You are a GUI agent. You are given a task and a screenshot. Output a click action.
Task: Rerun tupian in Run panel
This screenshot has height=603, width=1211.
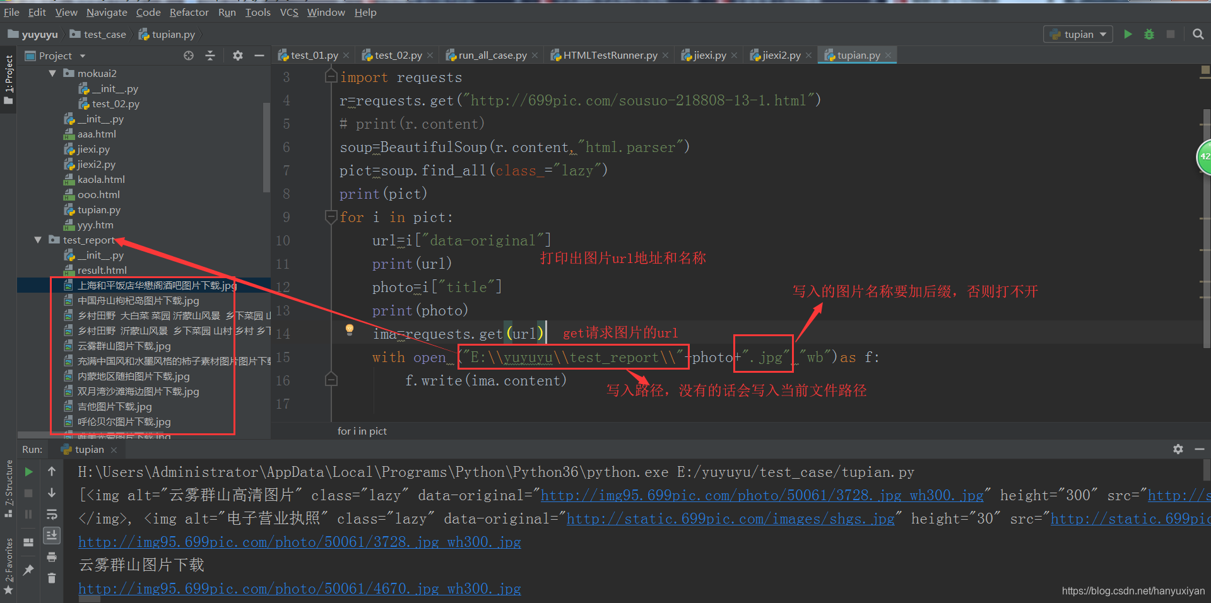pos(28,471)
